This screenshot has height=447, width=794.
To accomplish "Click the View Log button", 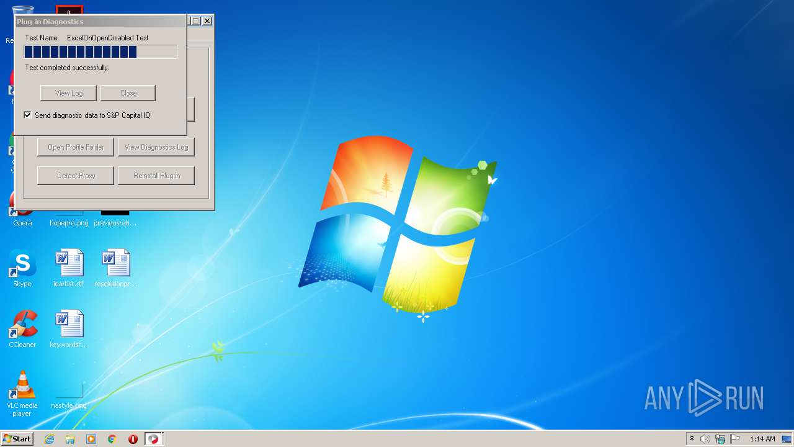I will tap(69, 93).
